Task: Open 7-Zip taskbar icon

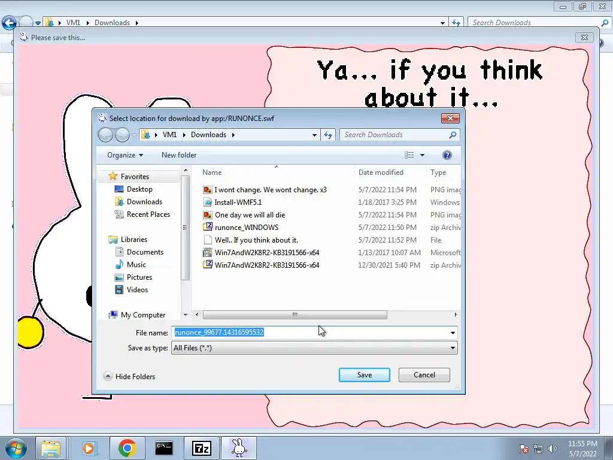Action: [201, 448]
